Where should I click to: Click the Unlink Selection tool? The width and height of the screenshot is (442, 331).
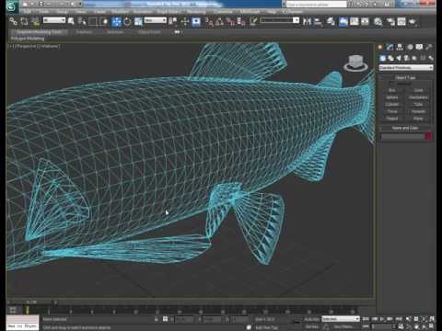[x=24, y=21]
